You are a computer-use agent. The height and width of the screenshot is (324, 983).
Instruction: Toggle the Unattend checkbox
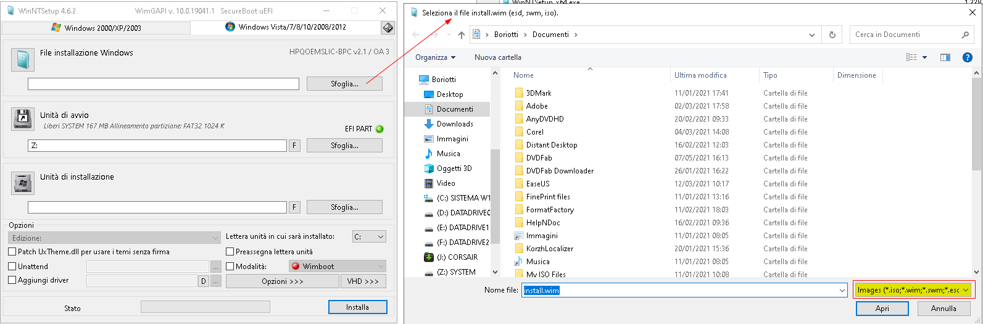[x=12, y=267]
